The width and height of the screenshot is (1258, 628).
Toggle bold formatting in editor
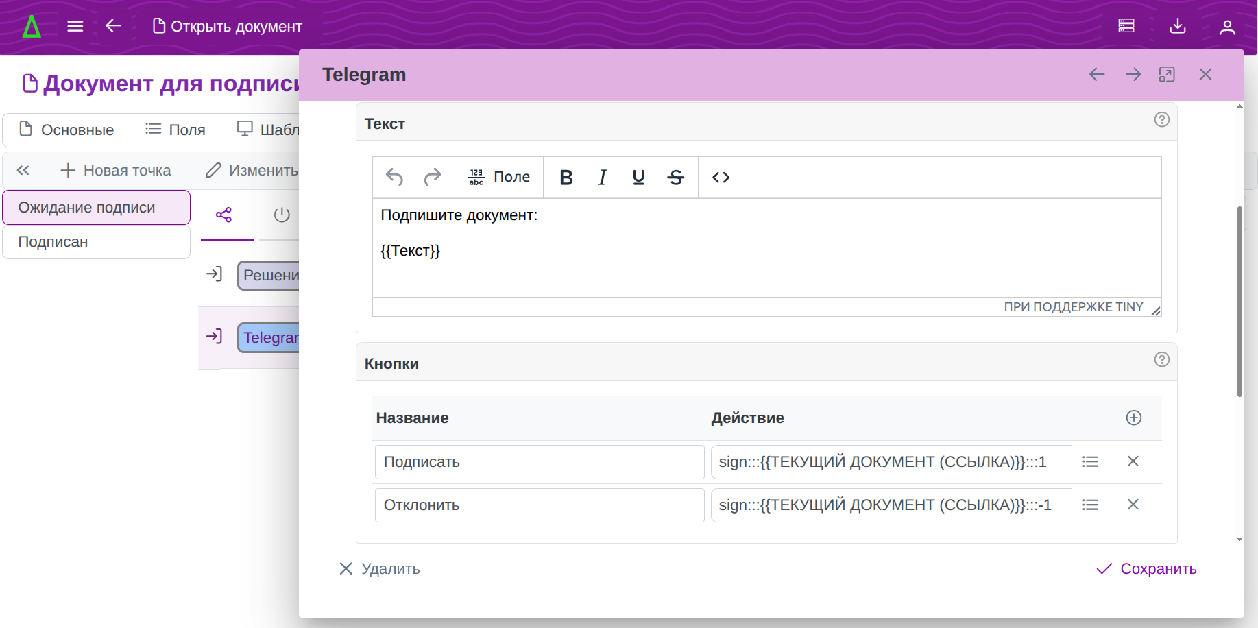(x=566, y=178)
